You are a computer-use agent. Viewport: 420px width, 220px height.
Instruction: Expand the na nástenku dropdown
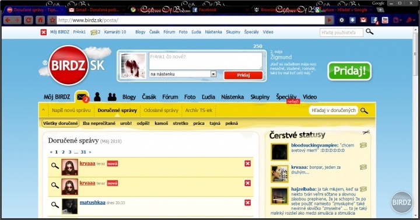coord(213,74)
